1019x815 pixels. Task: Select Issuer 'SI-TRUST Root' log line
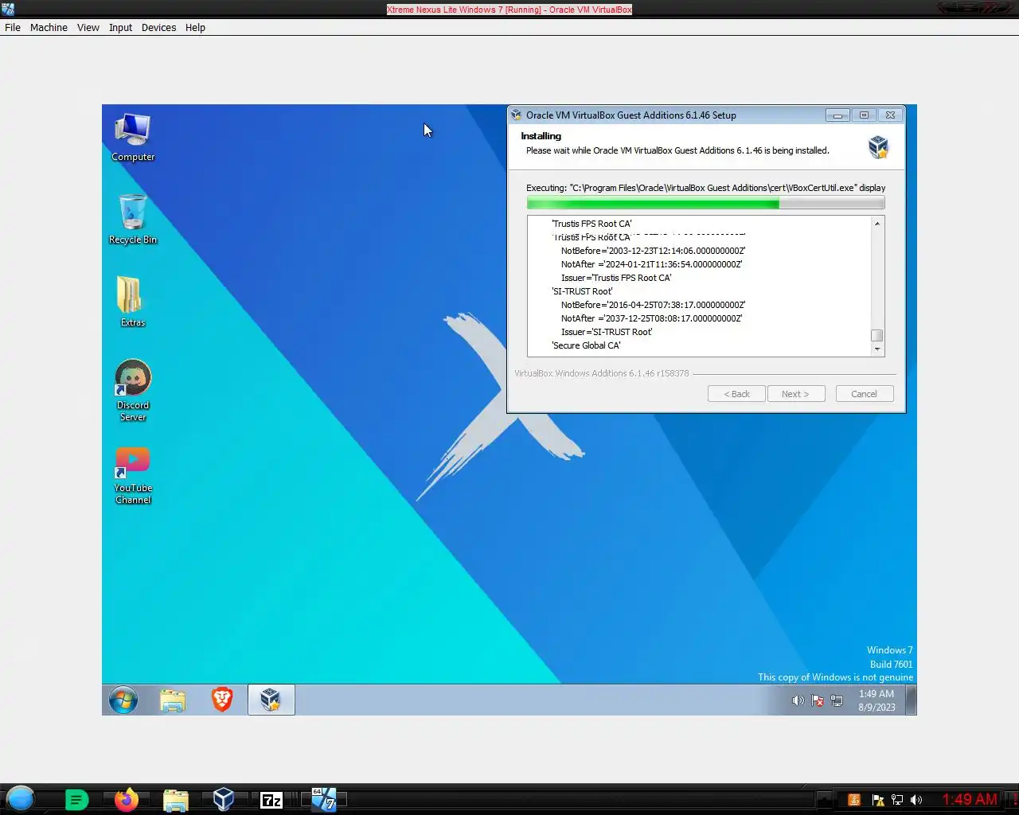(607, 332)
